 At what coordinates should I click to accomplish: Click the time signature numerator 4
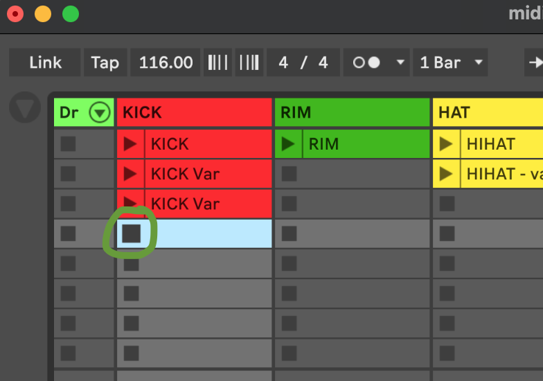[283, 63]
